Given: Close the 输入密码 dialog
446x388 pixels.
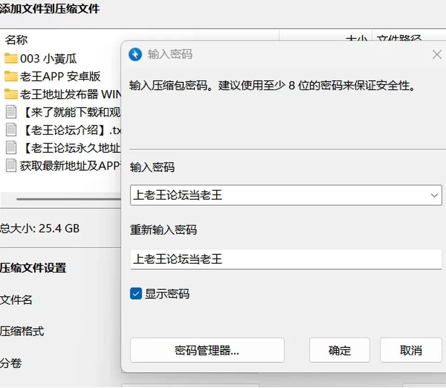Looking at the screenshot, I should pos(437,54).
